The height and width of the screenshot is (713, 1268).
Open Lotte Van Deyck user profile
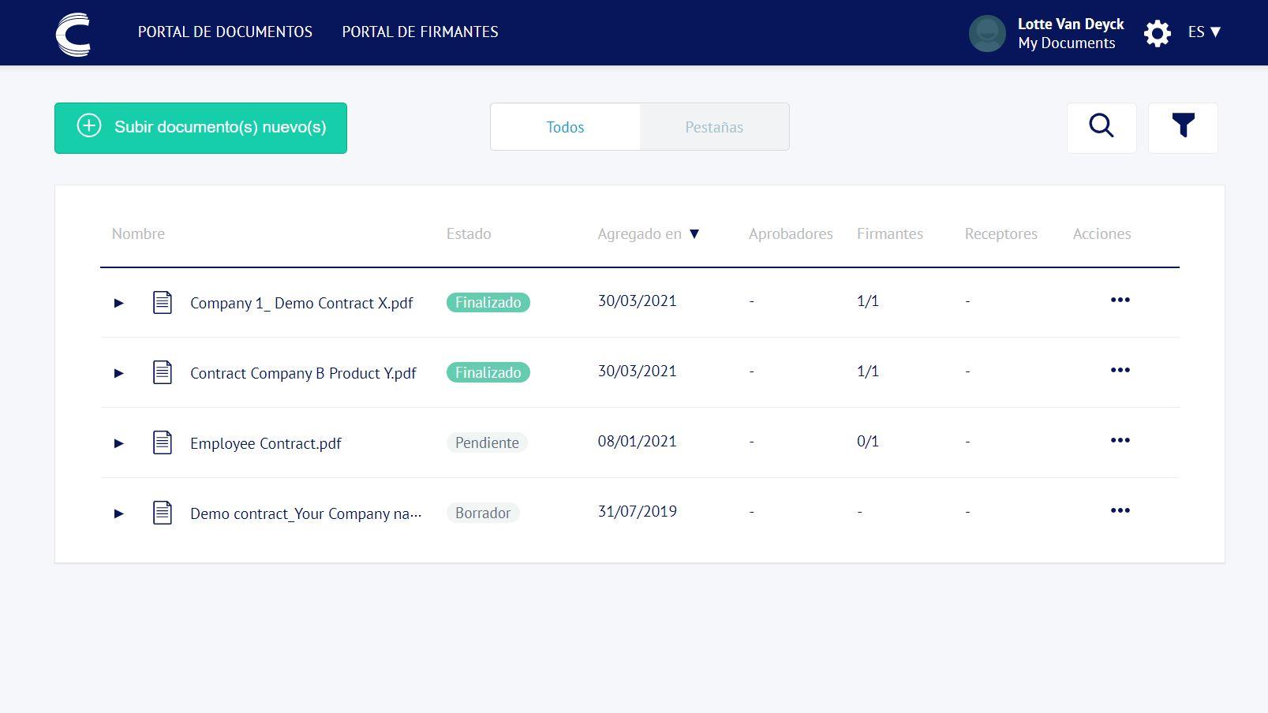pos(1070,24)
